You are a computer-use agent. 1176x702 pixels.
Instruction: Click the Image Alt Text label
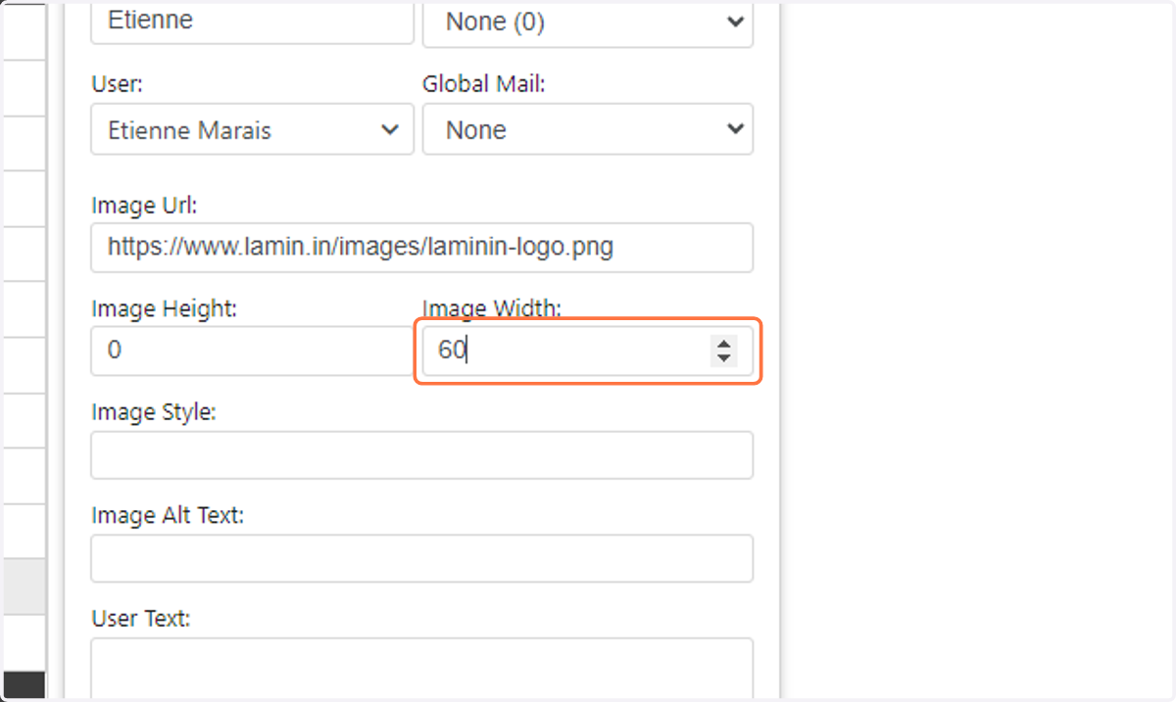tap(168, 515)
